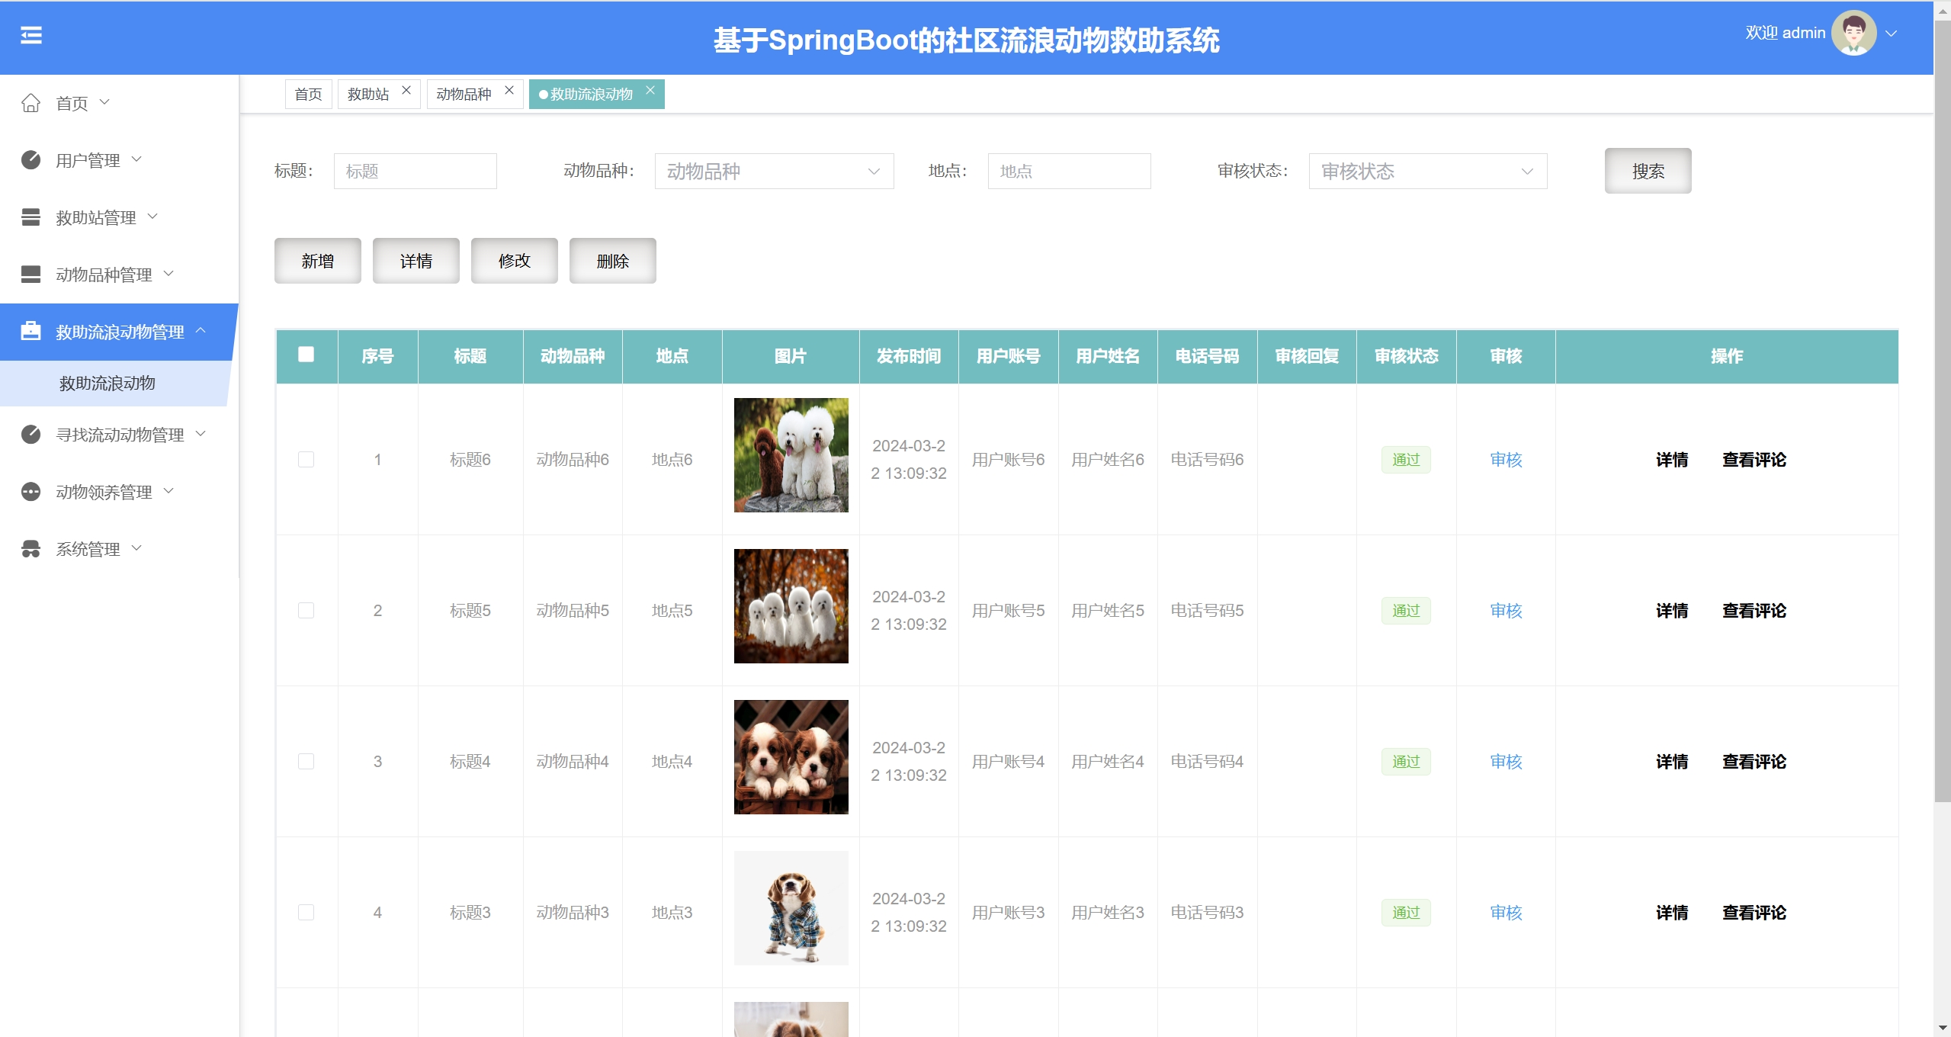This screenshot has width=1951, height=1037.
Task: Click 审核 link for 标题6 row
Action: coord(1507,459)
